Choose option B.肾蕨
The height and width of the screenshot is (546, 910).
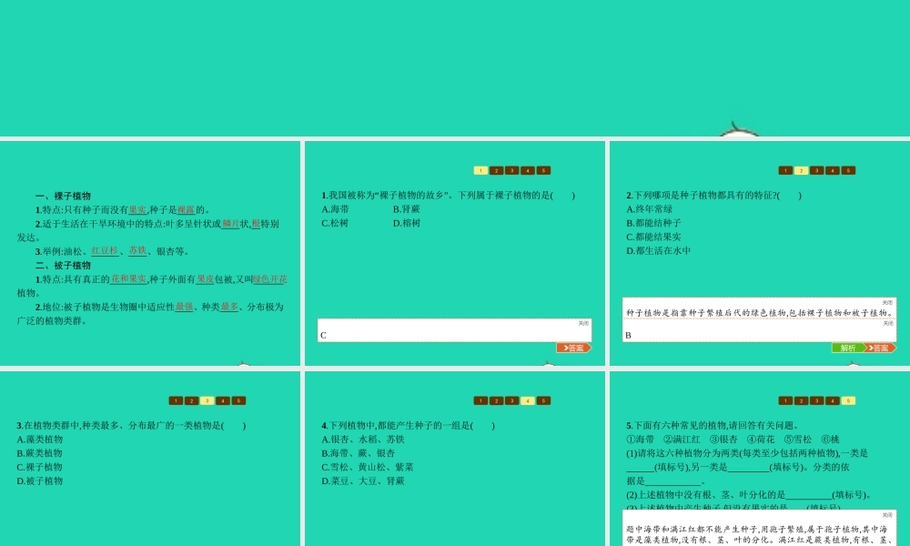(406, 209)
